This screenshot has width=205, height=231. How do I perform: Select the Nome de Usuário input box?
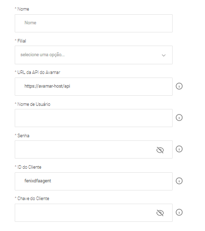[x=94, y=118]
